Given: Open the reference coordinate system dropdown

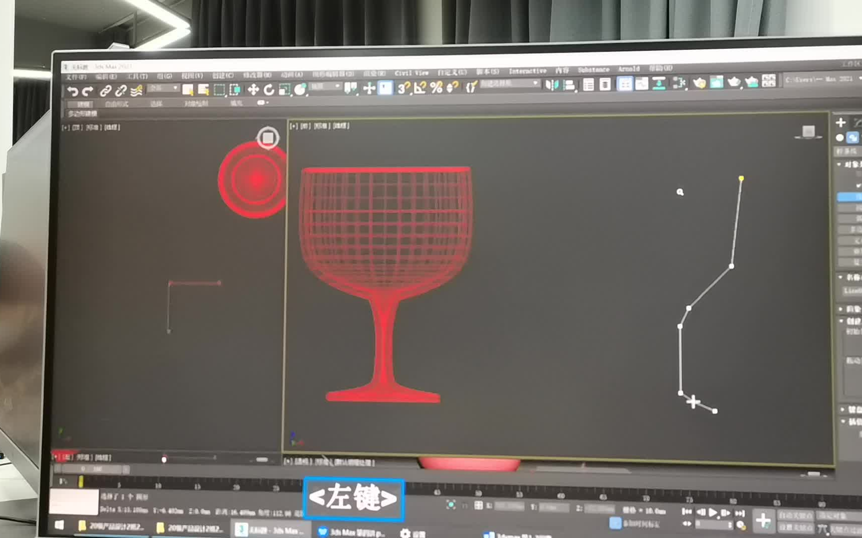Looking at the screenshot, I should click(325, 87).
